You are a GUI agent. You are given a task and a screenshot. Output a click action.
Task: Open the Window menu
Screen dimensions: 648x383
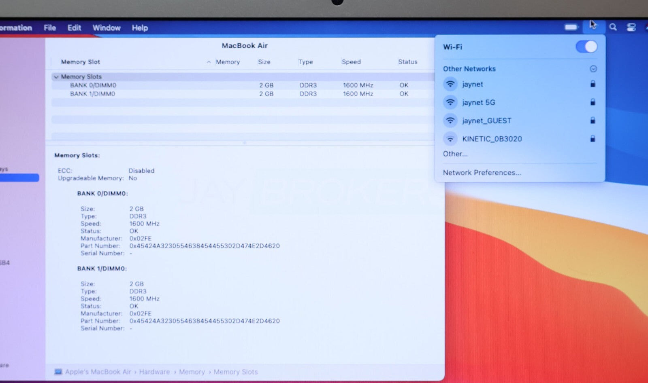coord(107,28)
